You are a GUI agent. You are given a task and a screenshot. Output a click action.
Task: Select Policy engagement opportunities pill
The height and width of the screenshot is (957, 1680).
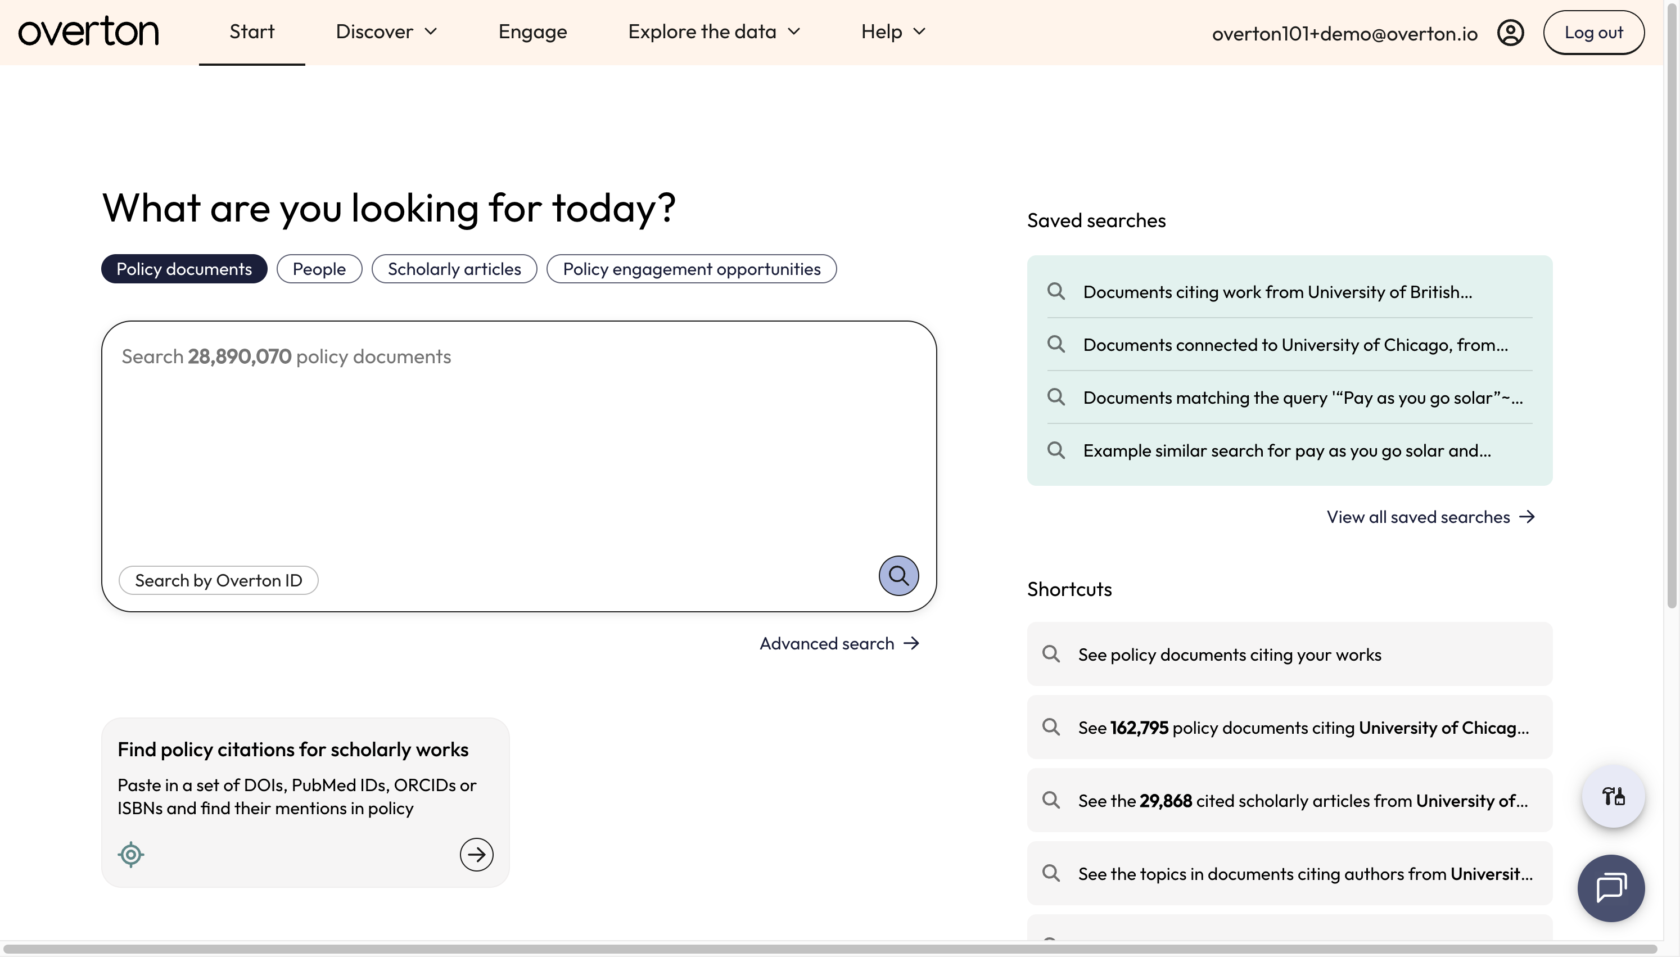[691, 269]
